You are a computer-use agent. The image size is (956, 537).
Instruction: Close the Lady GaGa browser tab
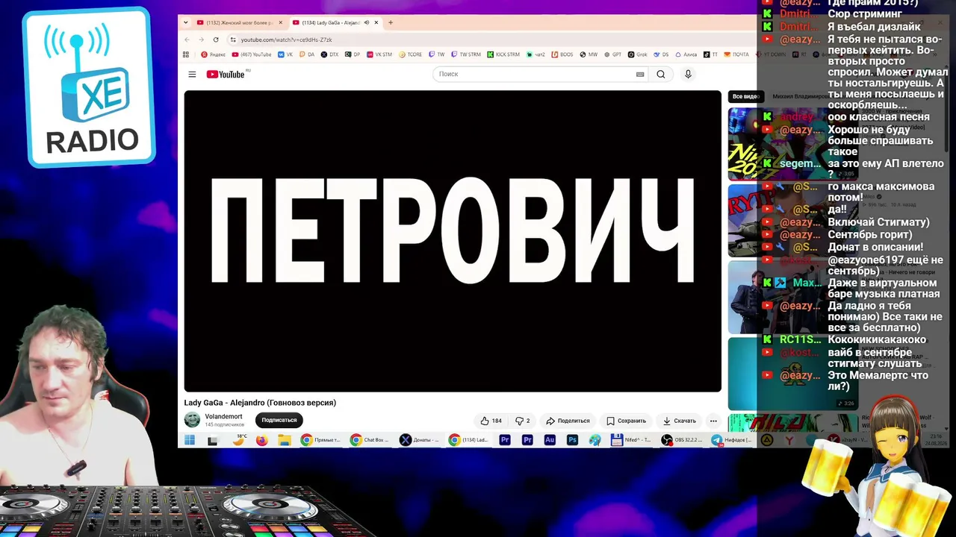376,22
